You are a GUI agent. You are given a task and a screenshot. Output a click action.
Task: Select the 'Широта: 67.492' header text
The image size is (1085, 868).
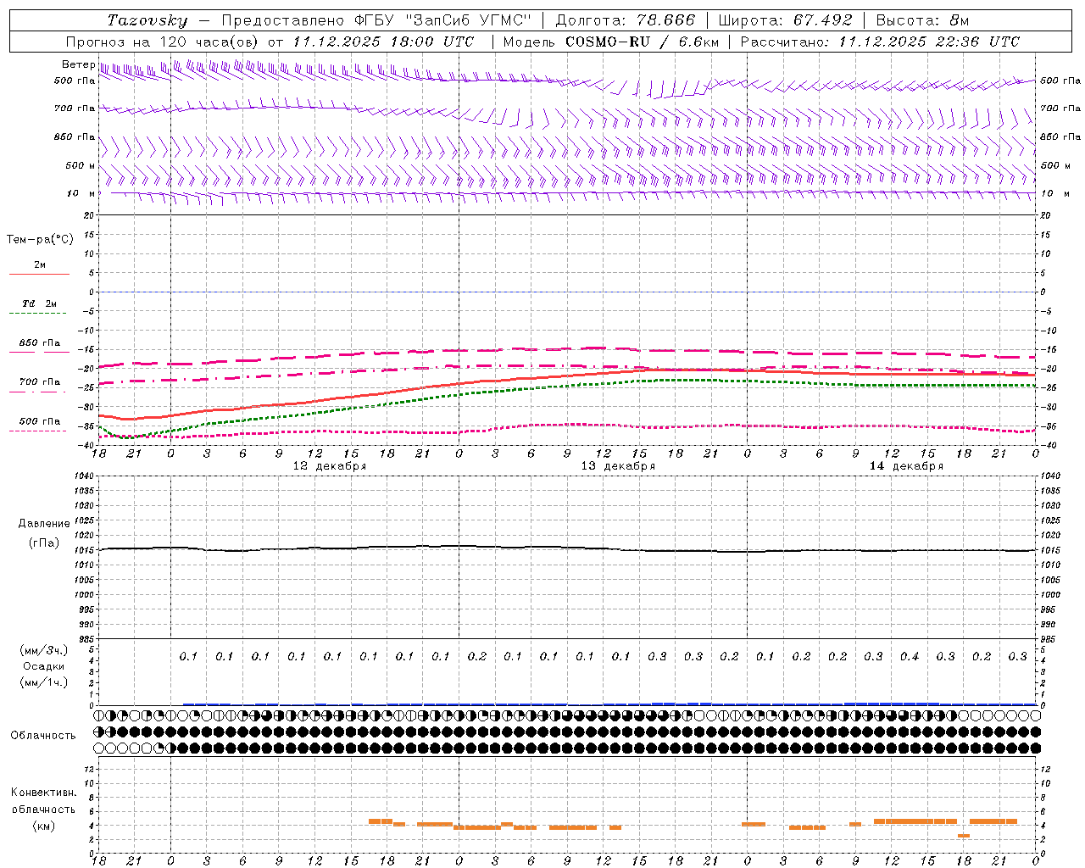tap(785, 20)
